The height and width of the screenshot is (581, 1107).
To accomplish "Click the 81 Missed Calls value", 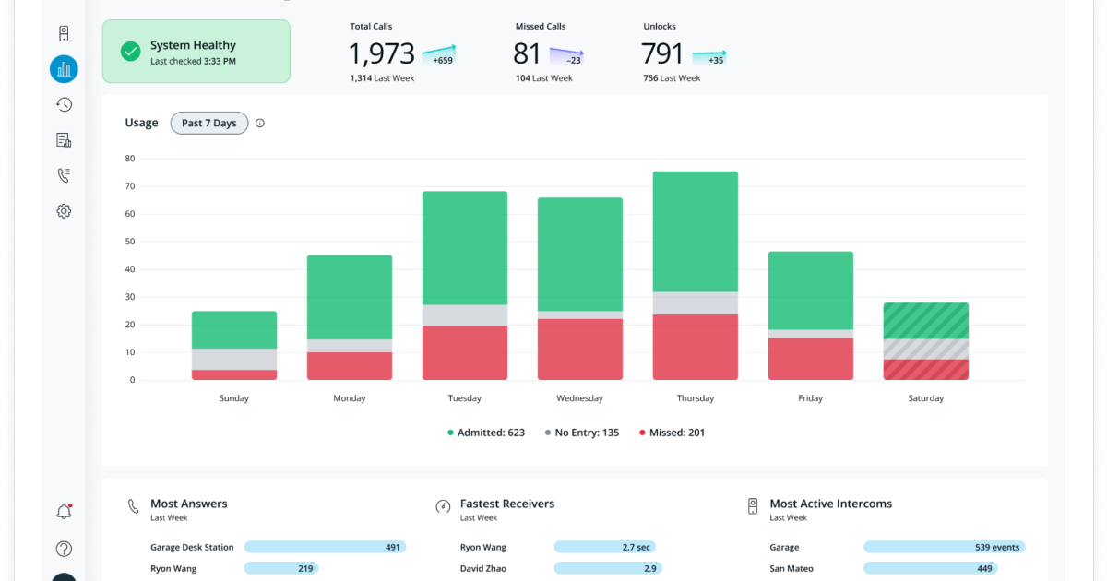I will click(x=528, y=53).
